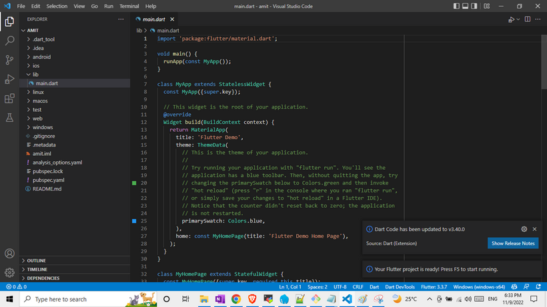Open pubspec.yaml from the Explorer
This screenshot has width=547, height=307.
coord(48,180)
